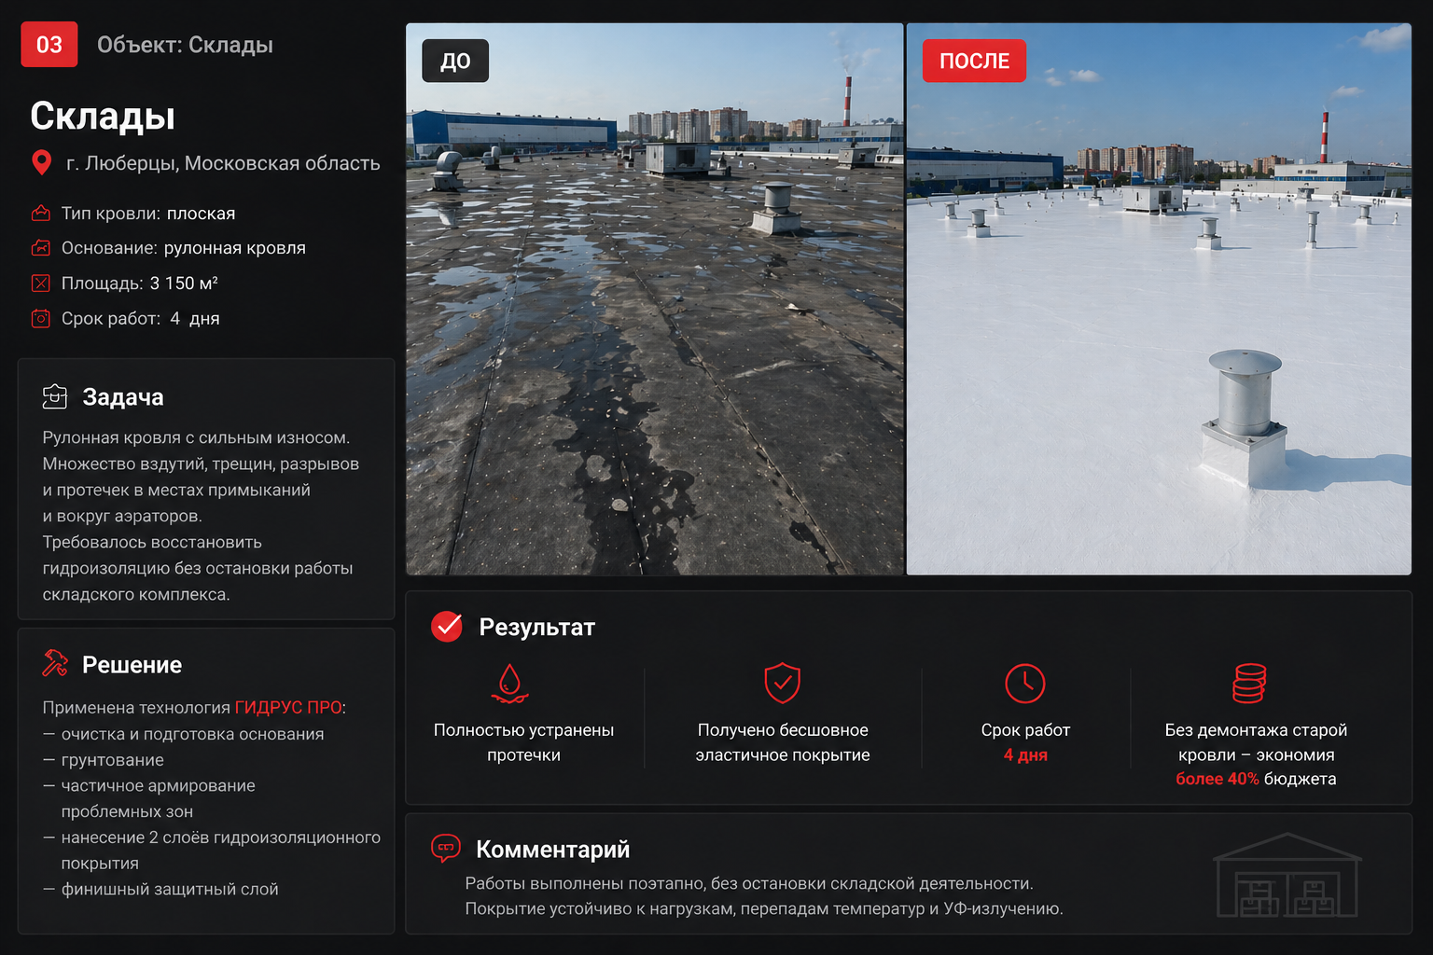Click the red 4 дня result value

[1025, 755]
